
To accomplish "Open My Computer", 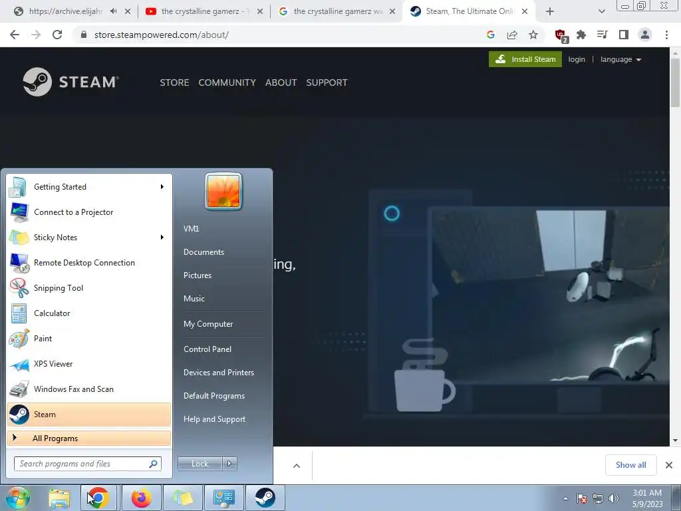I will 208,324.
